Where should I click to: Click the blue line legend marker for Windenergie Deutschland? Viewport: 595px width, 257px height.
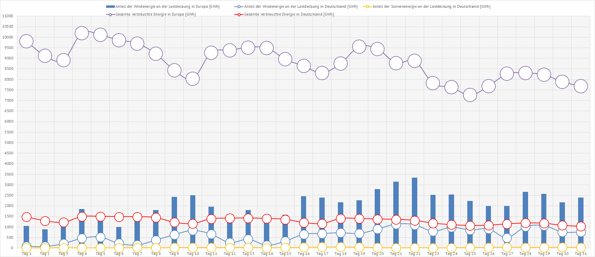coord(239,7)
